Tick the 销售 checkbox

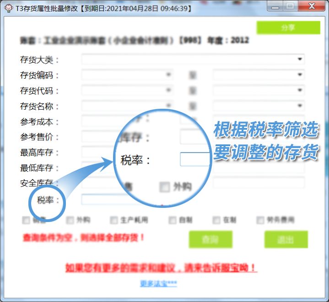26,220
